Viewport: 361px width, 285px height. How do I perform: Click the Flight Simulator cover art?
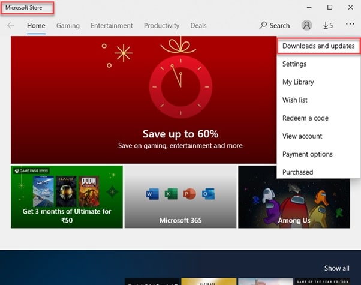(x=43, y=191)
